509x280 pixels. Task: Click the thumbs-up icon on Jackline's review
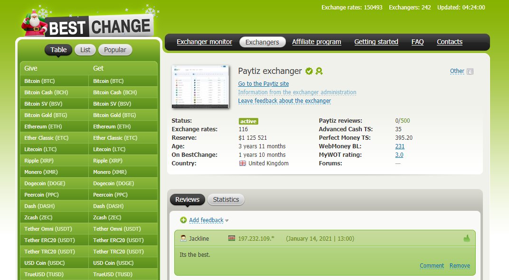coord(467,238)
